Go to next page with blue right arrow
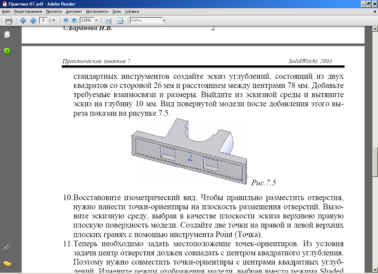The height and width of the screenshot is (274, 378). pyautogui.click(x=33, y=20)
